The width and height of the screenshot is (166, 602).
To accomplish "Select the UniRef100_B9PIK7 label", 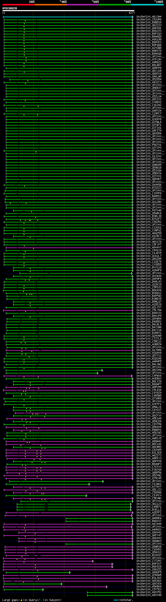I will pyautogui.click(x=149, y=564).
